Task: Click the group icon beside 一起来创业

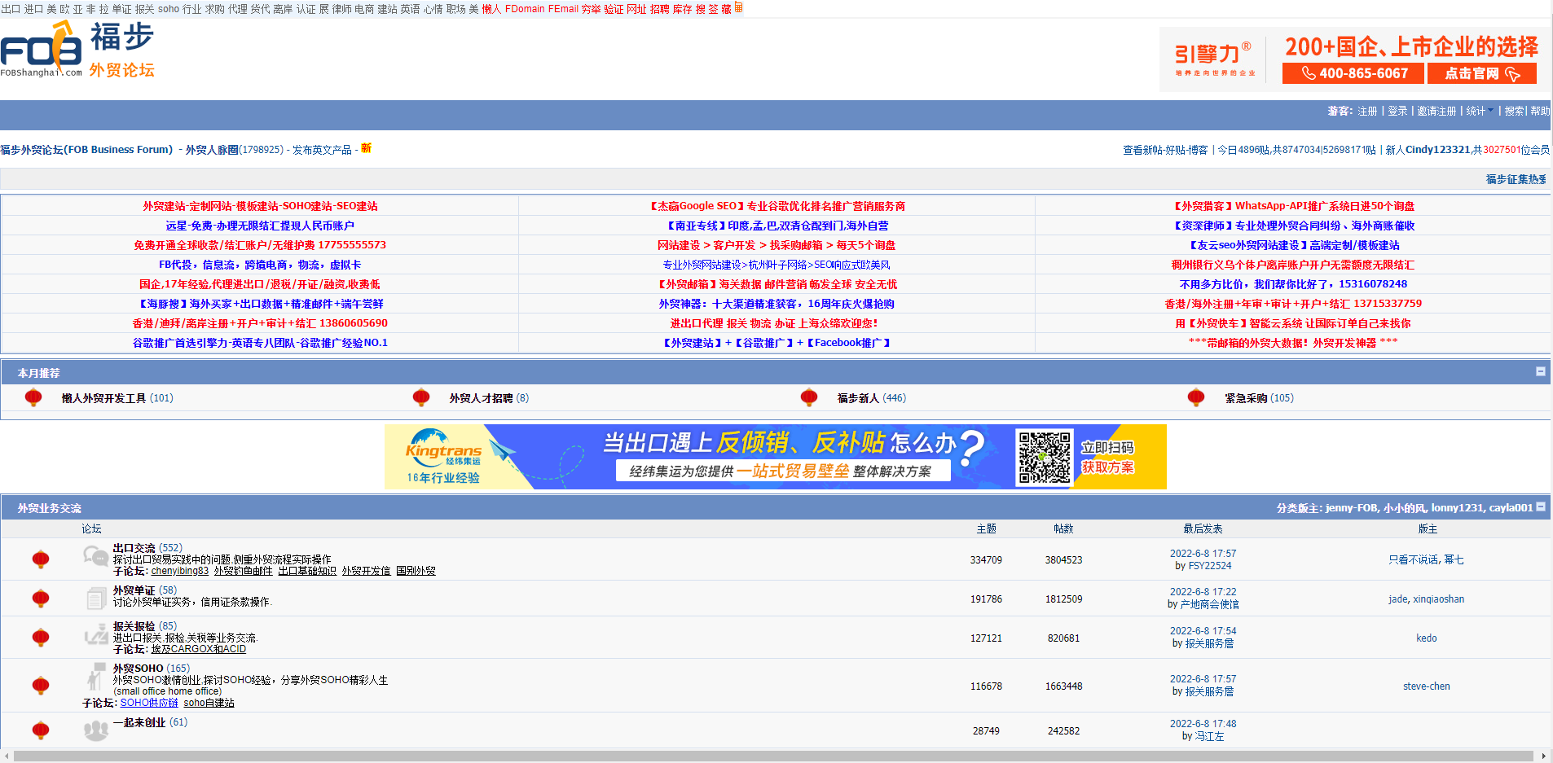Action: coord(96,730)
